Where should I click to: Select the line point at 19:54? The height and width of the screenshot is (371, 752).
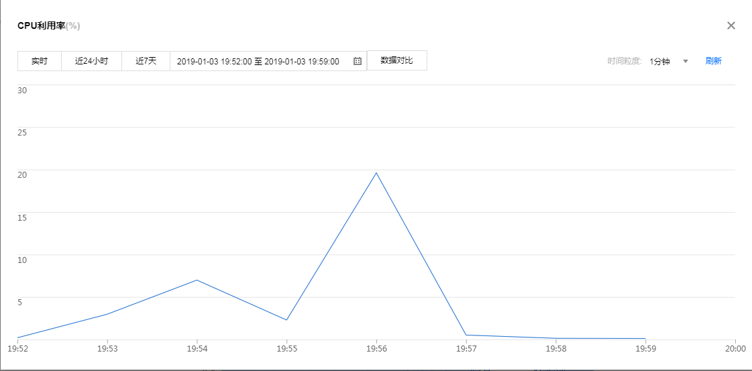(x=197, y=280)
